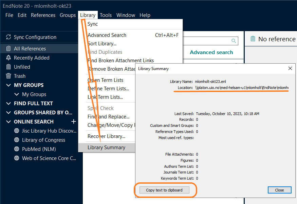Select Change/Move/Copy menu entry
Screen dimensions: 297x204
[x=107, y=125]
